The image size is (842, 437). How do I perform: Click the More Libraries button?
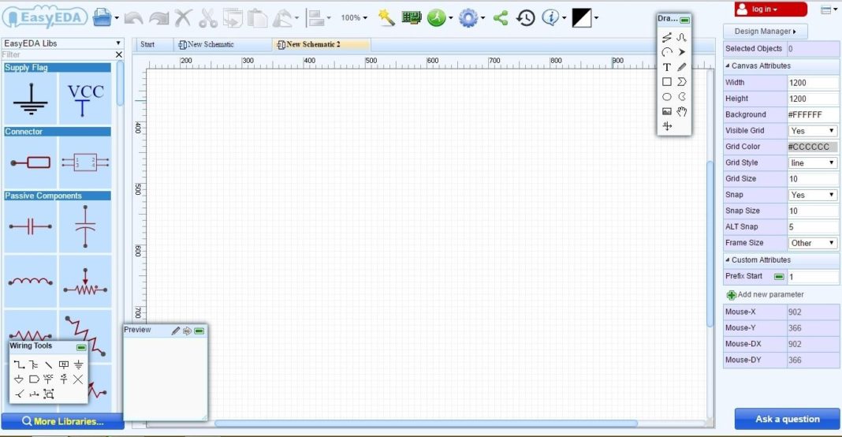click(x=62, y=421)
